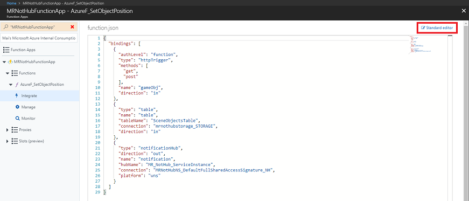
Task: Click the function f icon for AzureF_SetObjectPosition
Action: click(17, 85)
